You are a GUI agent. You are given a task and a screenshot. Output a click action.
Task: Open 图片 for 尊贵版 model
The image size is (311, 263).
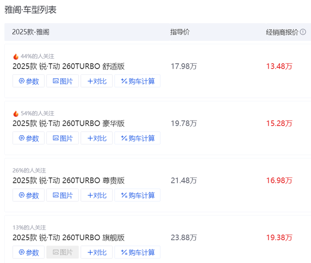pos(63,195)
